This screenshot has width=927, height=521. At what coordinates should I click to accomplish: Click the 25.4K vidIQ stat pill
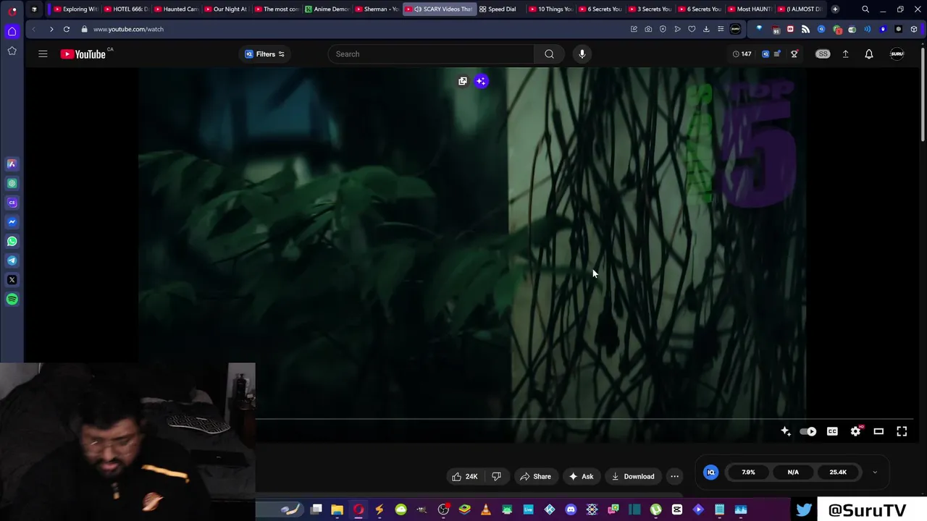click(838, 472)
